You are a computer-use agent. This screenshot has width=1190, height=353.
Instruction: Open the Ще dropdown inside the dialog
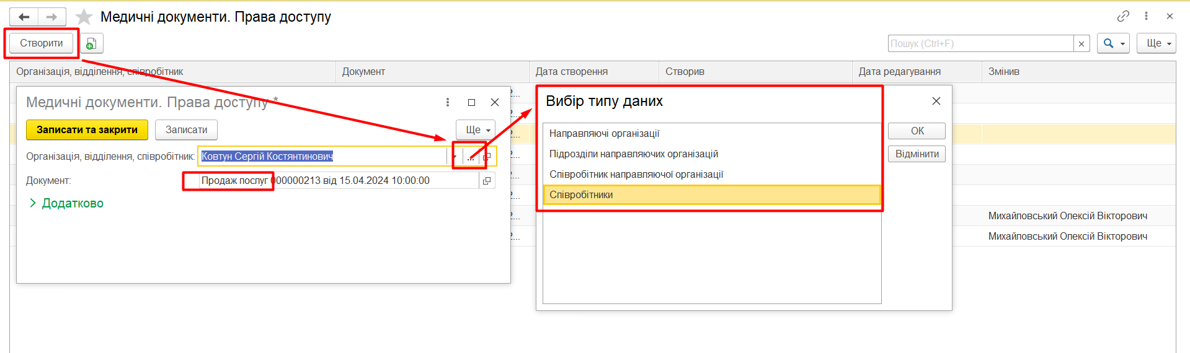click(476, 129)
